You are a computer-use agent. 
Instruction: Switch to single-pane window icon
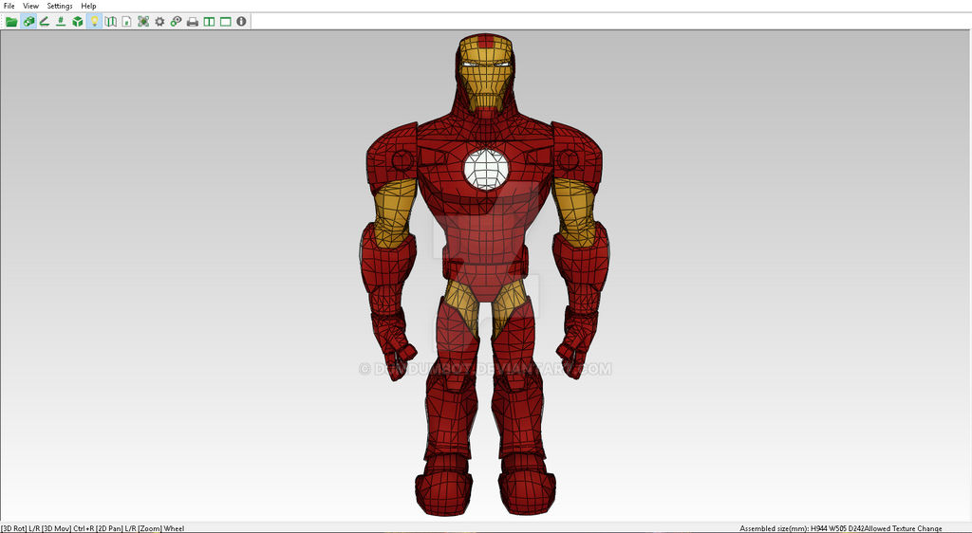coord(226,22)
